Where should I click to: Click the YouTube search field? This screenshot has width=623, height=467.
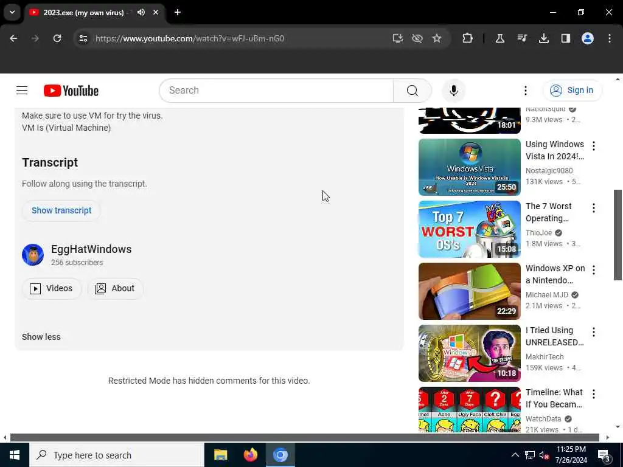tap(276, 91)
